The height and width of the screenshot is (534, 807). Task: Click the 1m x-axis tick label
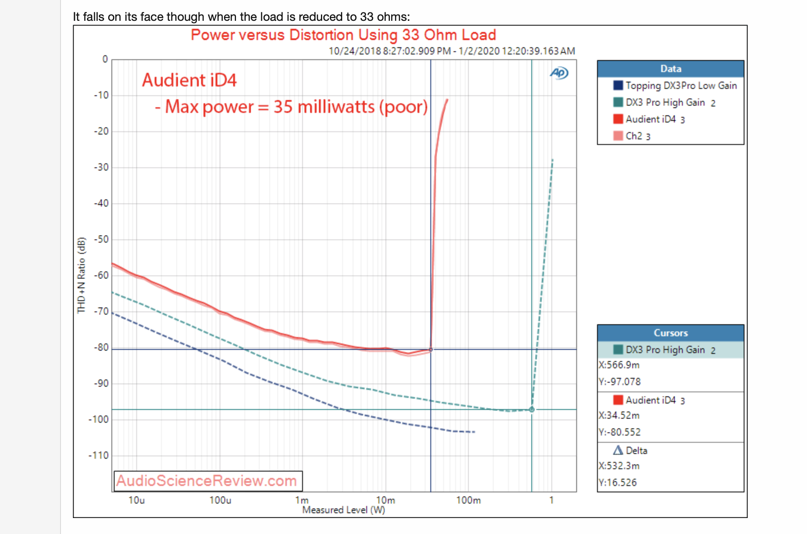point(302,500)
